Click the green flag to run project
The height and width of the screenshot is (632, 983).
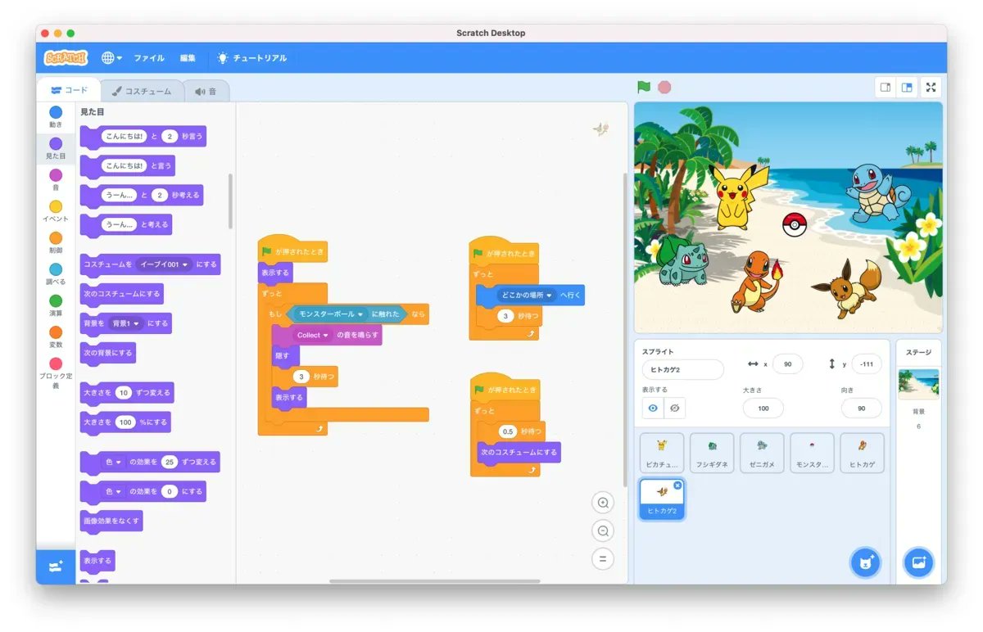[644, 87]
